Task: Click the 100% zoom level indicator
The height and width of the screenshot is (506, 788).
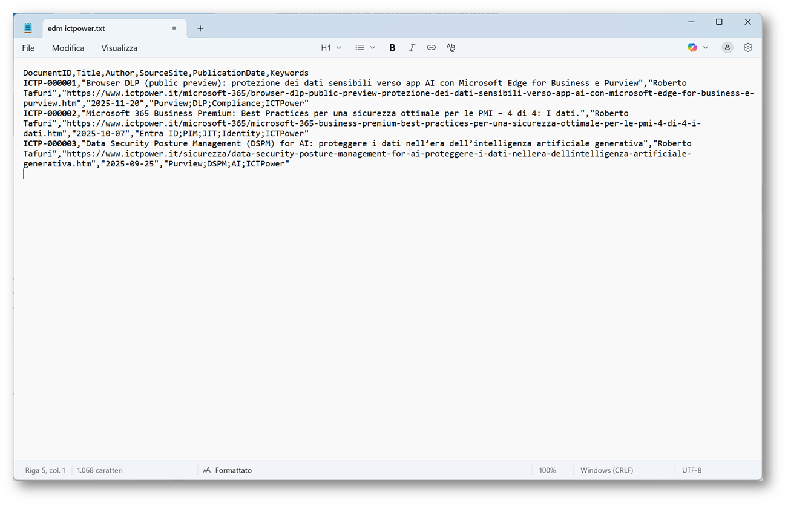Action: pos(548,470)
